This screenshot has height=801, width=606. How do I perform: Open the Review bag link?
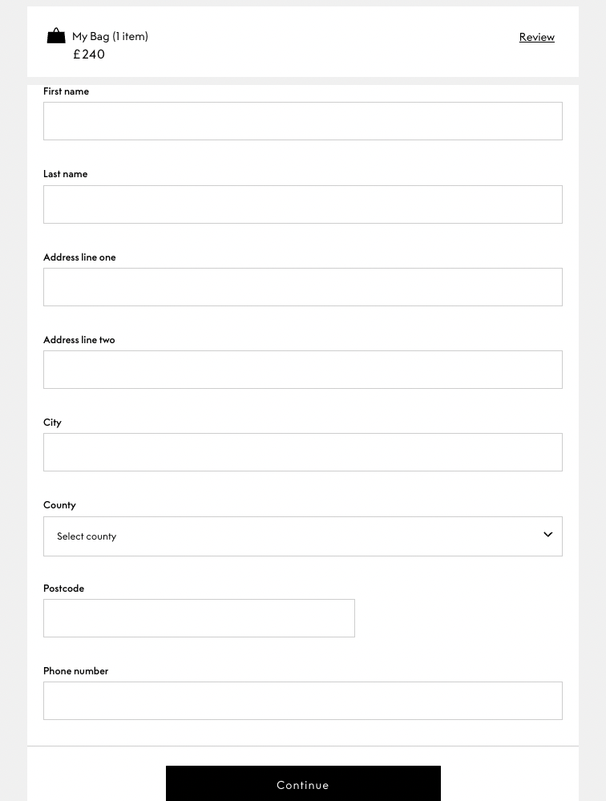[536, 37]
